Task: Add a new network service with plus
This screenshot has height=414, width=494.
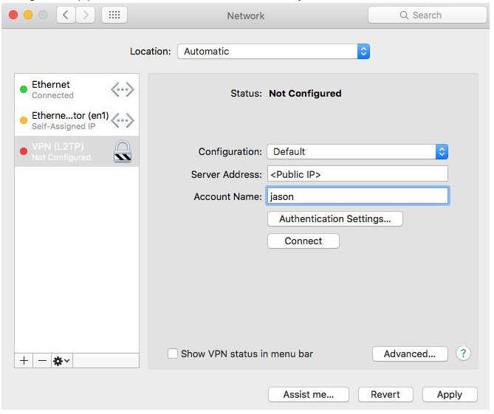Action: (24, 360)
